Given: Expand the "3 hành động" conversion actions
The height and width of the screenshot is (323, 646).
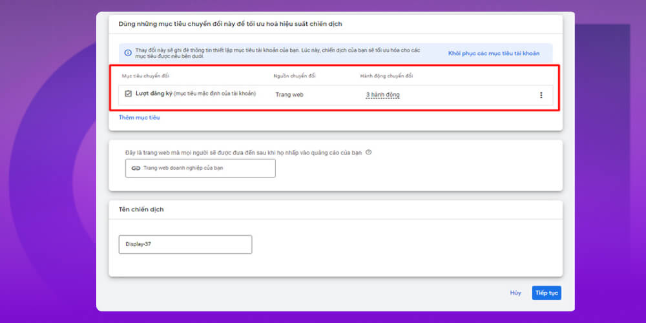Looking at the screenshot, I should point(383,95).
